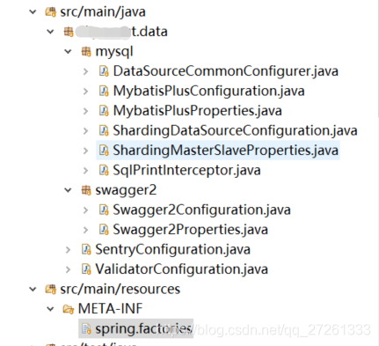
Task: Expand ValidatorConfiguration.java arrow
Action: 68,269
